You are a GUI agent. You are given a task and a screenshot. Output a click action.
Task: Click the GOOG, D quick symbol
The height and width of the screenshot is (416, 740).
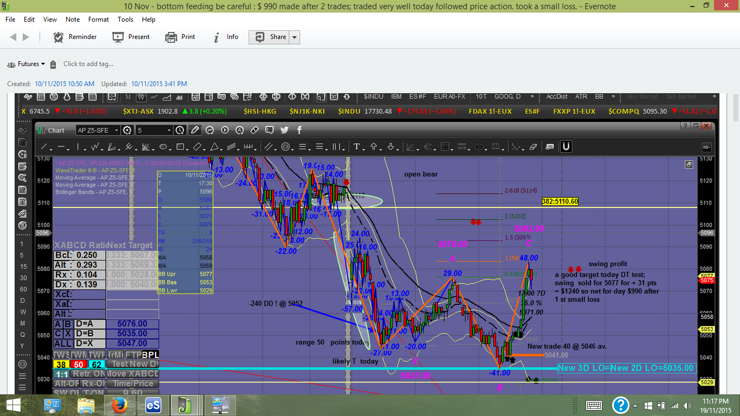click(x=507, y=96)
